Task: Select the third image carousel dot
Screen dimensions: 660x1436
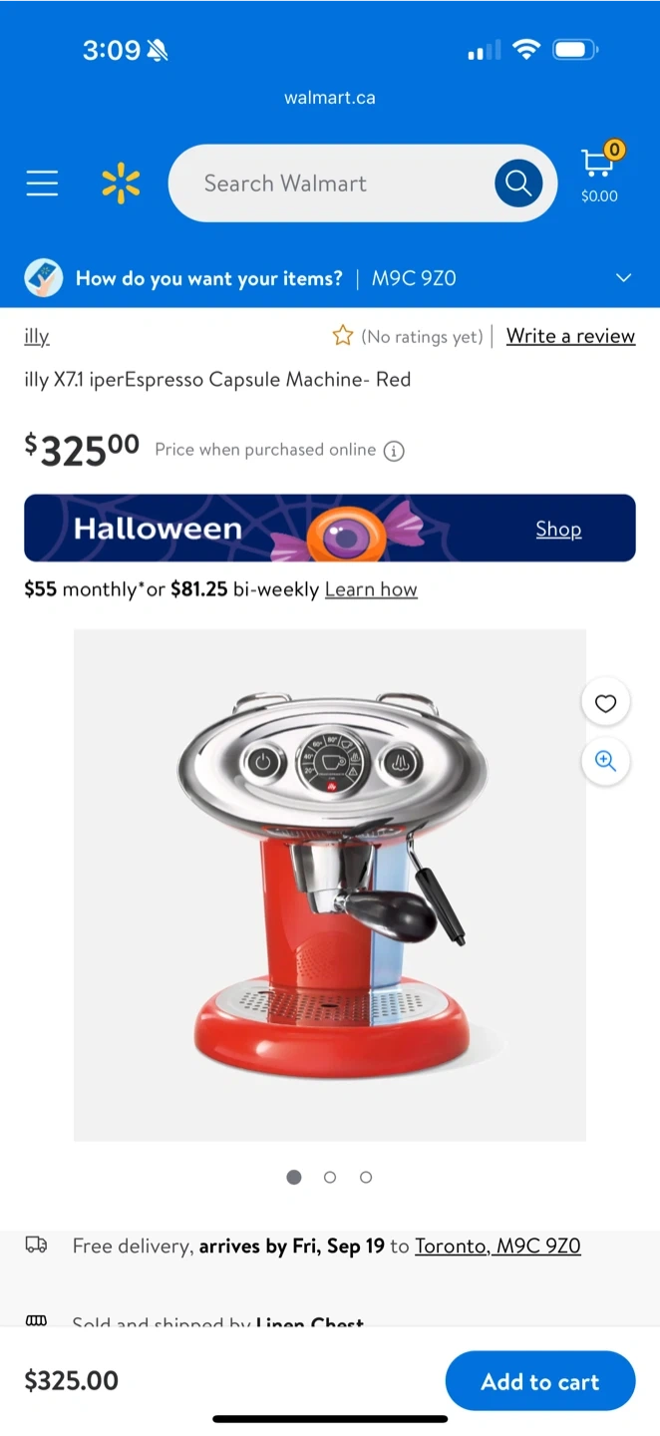Action: pos(366,1177)
